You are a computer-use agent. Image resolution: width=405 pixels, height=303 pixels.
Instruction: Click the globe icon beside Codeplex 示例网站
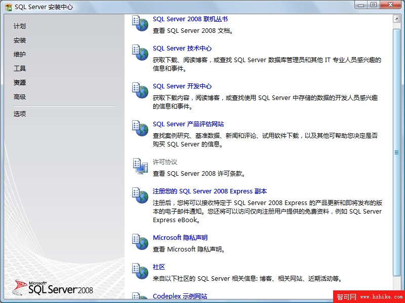[x=140, y=297]
